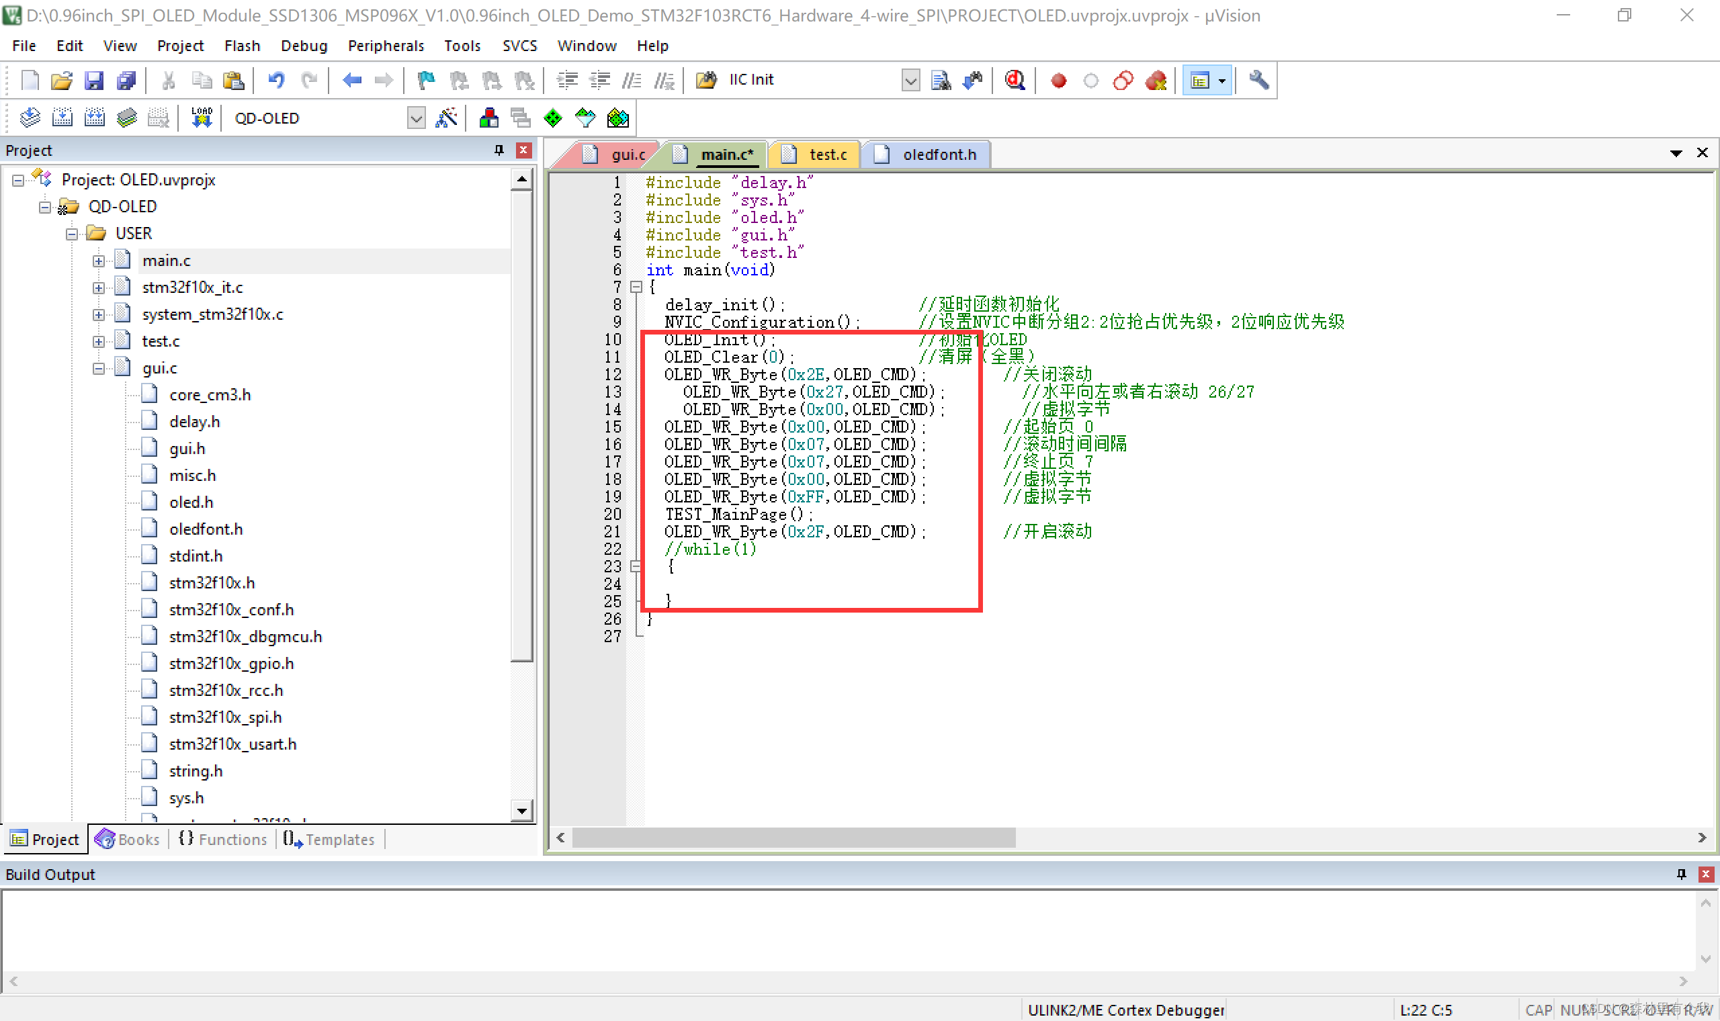This screenshot has width=1720, height=1021.
Task: Insert a bookmark with flag icon
Action: [427, 81]
